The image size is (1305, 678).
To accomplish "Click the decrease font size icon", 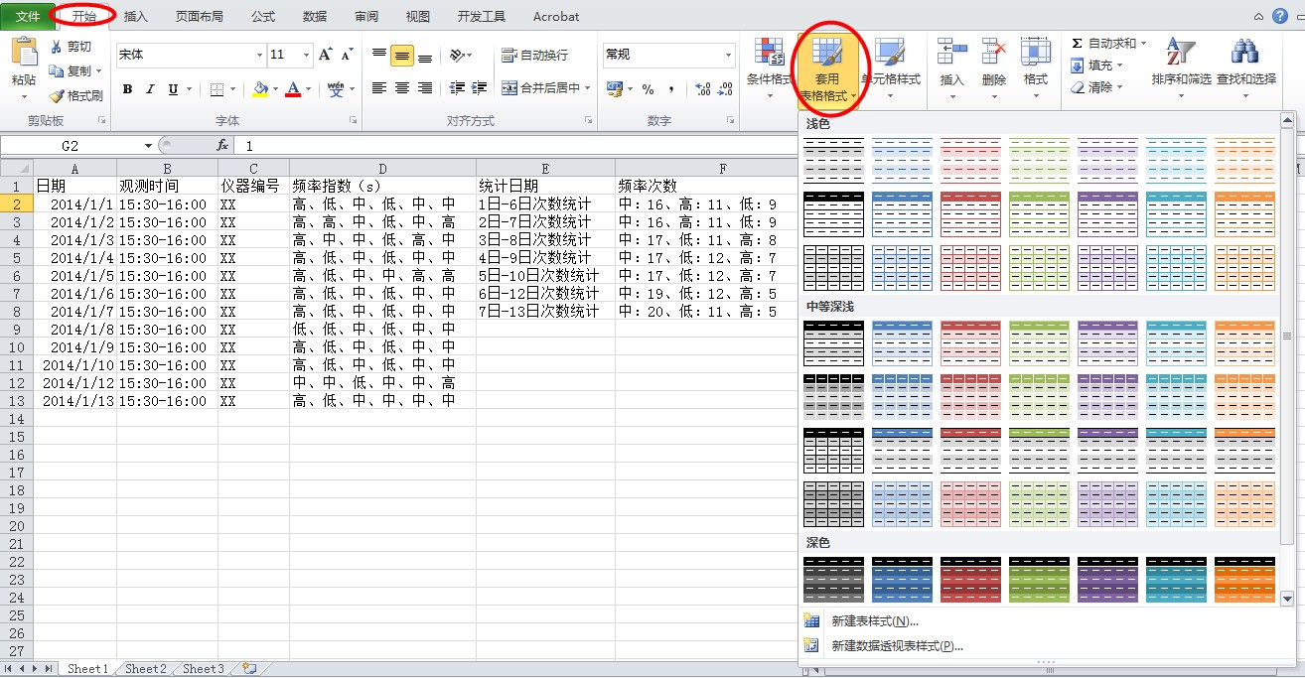I will [x=348, y=55].
